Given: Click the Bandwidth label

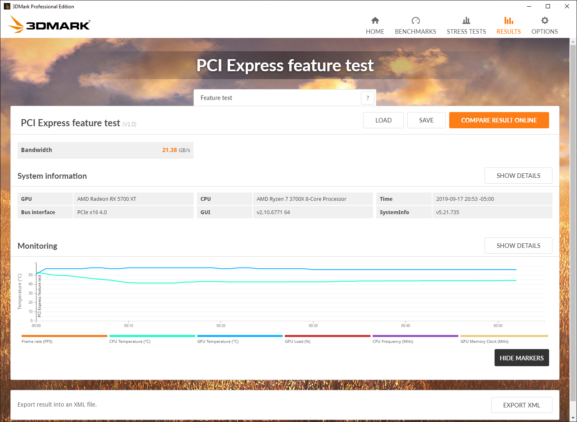Looking at the screenshot, I should click(37, 150).
